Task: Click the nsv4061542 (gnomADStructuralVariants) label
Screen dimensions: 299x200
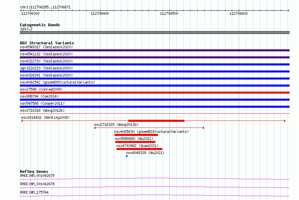Action: click(x=57, y=82)
